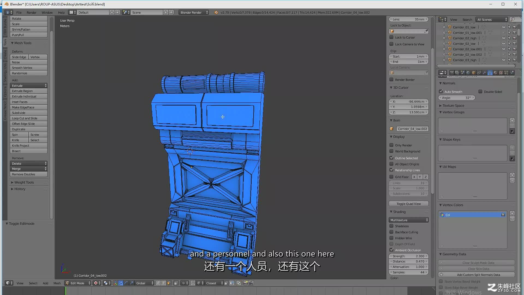Expand Corridor_02_high tree node
Image resolution: width=524 pixels, height=295 pixels.
coord(444,38)
